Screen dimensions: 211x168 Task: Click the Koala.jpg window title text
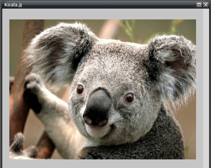(13, 5)
